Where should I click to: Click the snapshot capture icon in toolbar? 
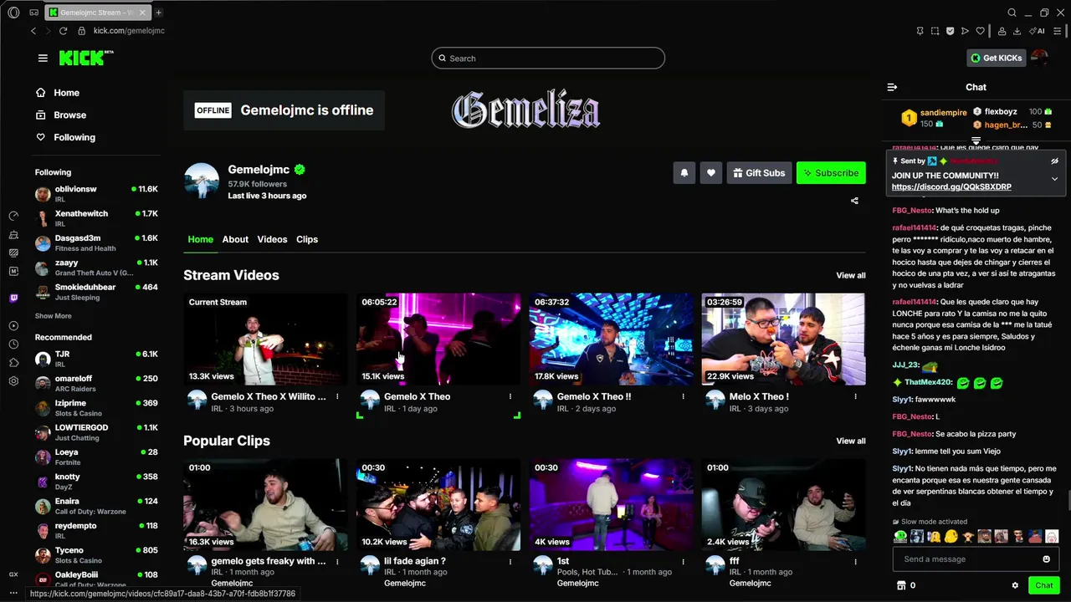[935, 31]
